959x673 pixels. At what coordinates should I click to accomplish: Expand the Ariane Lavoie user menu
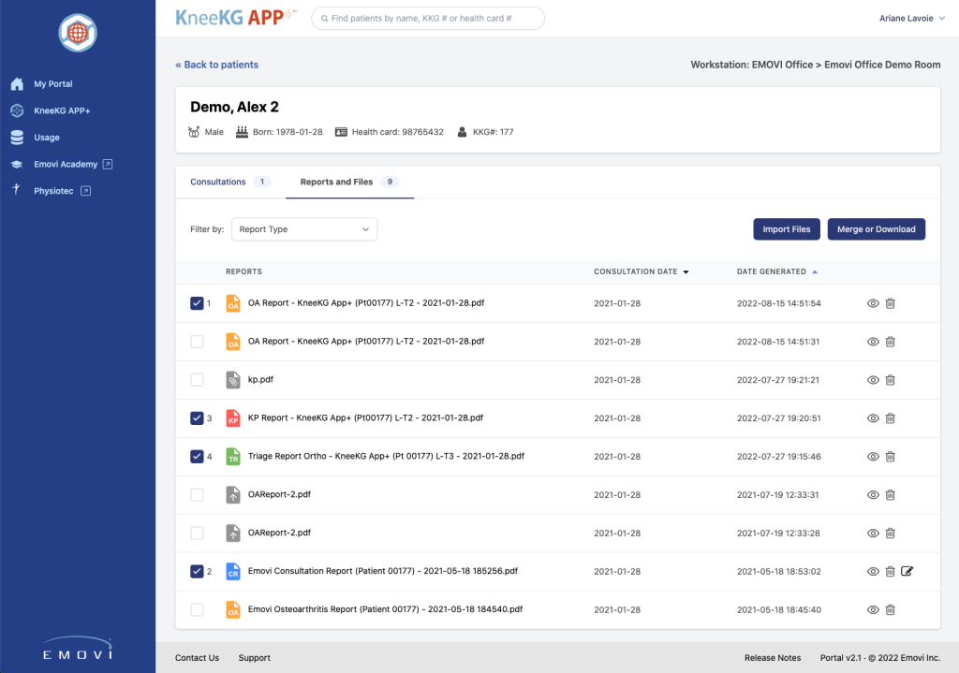[x=912, y=19]
